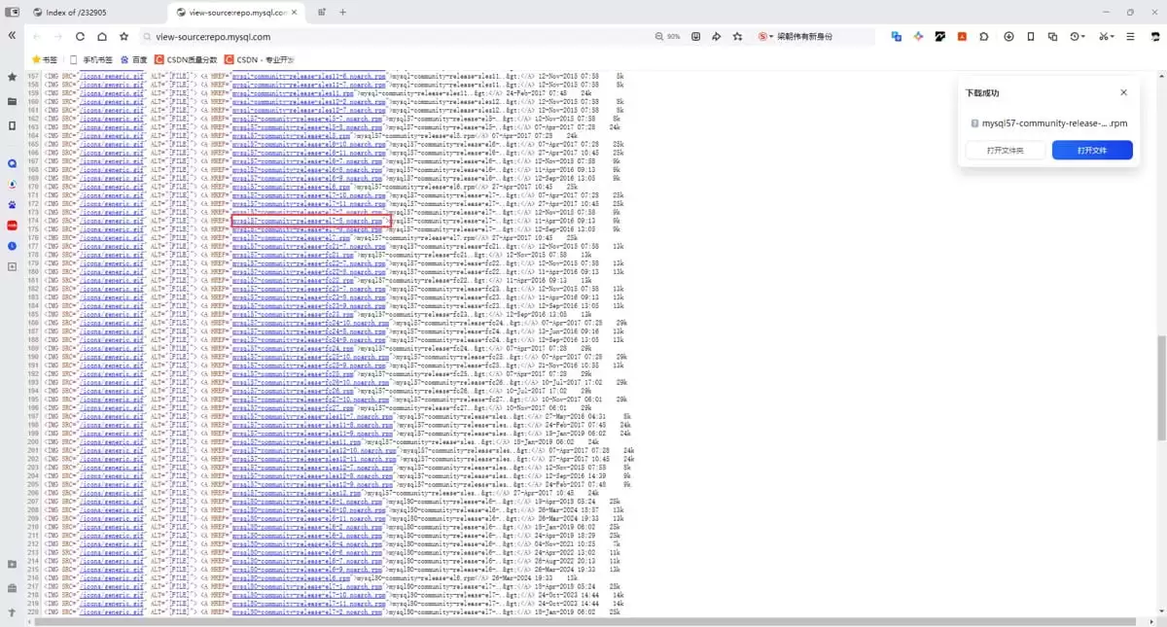
Task: Add a sidebar app with plus box
Action: (x=12, y=266)
